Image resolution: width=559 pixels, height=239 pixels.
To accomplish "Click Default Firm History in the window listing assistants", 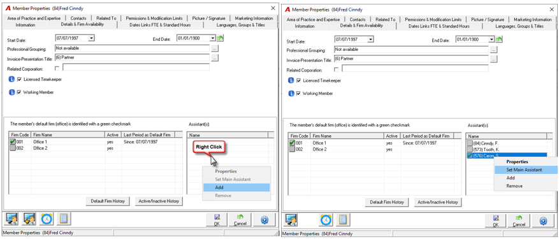I will tap(387, 202).
